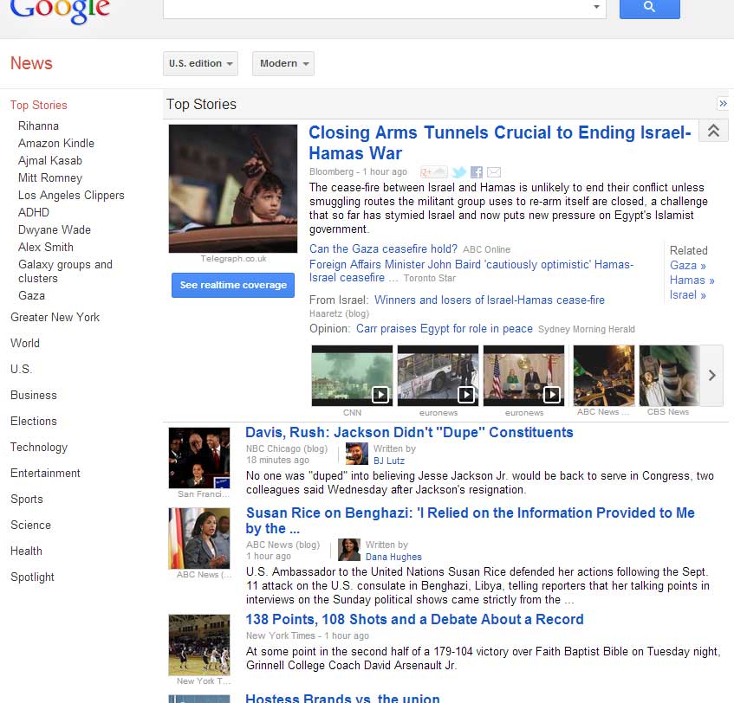The height and width of the screenshot is (703, 734).
Task: Play the euronews bus footage video
Action: (x=465, y=393)
